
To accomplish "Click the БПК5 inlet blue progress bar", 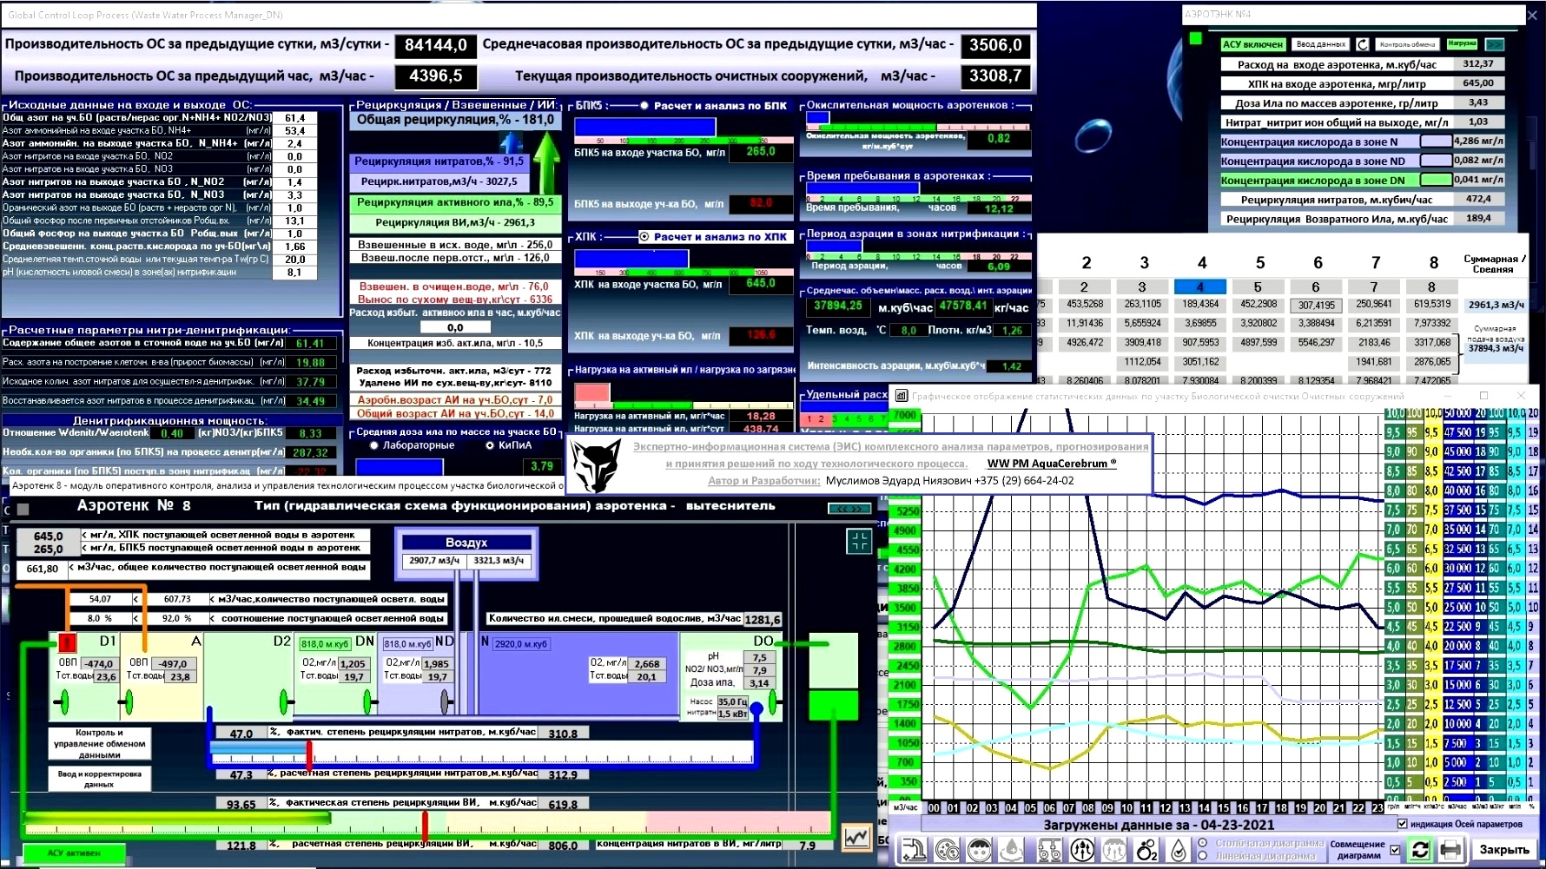I will pos(645,128).
